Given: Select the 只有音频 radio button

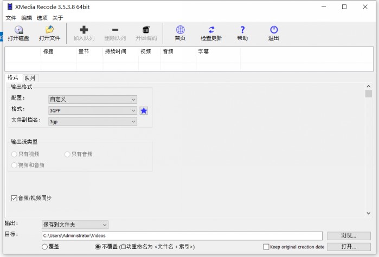Looking at the screenshot, I should (x=67, y=154).
